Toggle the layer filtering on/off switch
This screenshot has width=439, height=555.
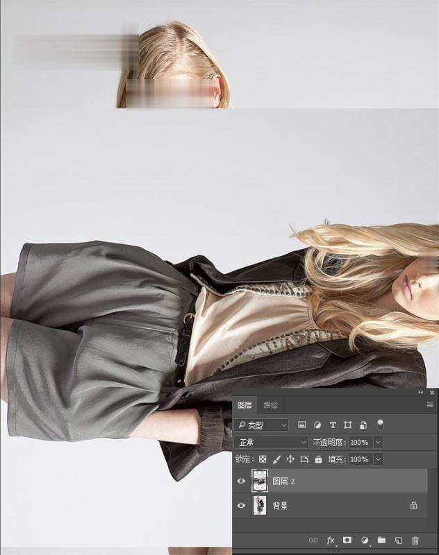[380, 425]
